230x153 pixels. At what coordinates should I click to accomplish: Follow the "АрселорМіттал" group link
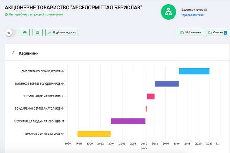193,15
